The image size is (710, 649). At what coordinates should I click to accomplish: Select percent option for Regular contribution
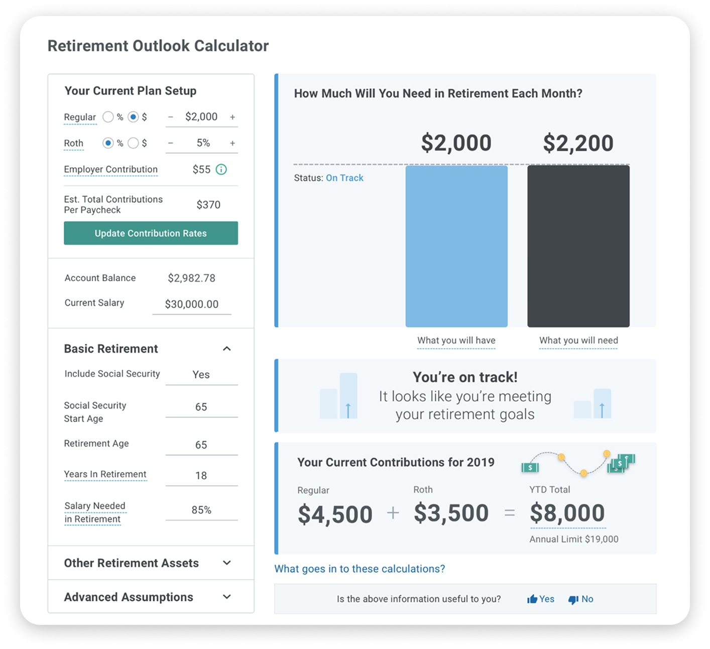[108, 117]
